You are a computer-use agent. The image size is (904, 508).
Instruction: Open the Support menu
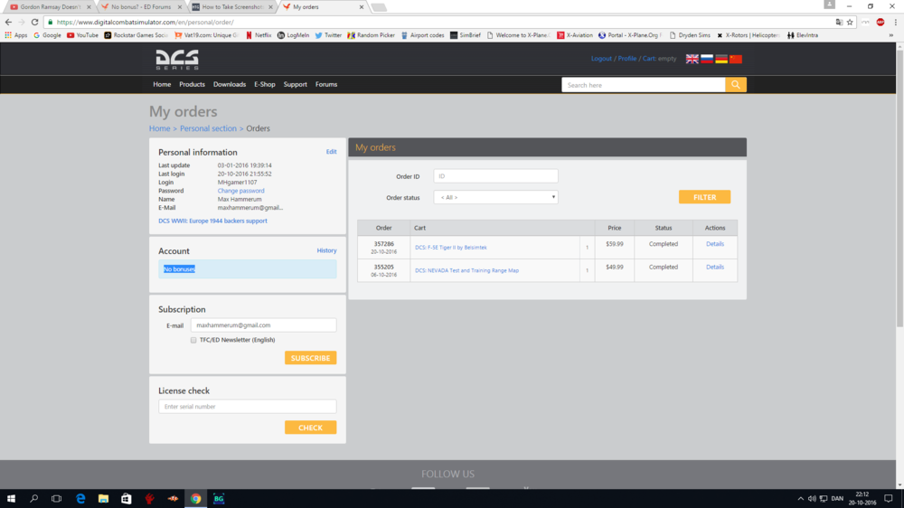point(296,84)
